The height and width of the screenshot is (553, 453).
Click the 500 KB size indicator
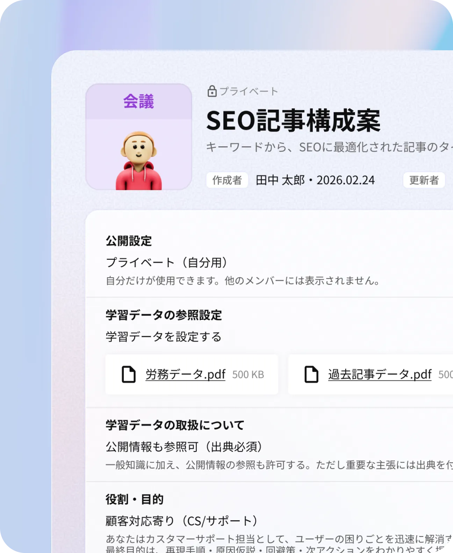pos(249,375)
